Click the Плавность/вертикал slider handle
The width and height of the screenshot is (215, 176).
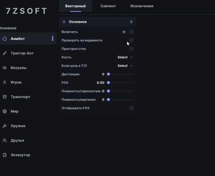(x=108, y=100)
